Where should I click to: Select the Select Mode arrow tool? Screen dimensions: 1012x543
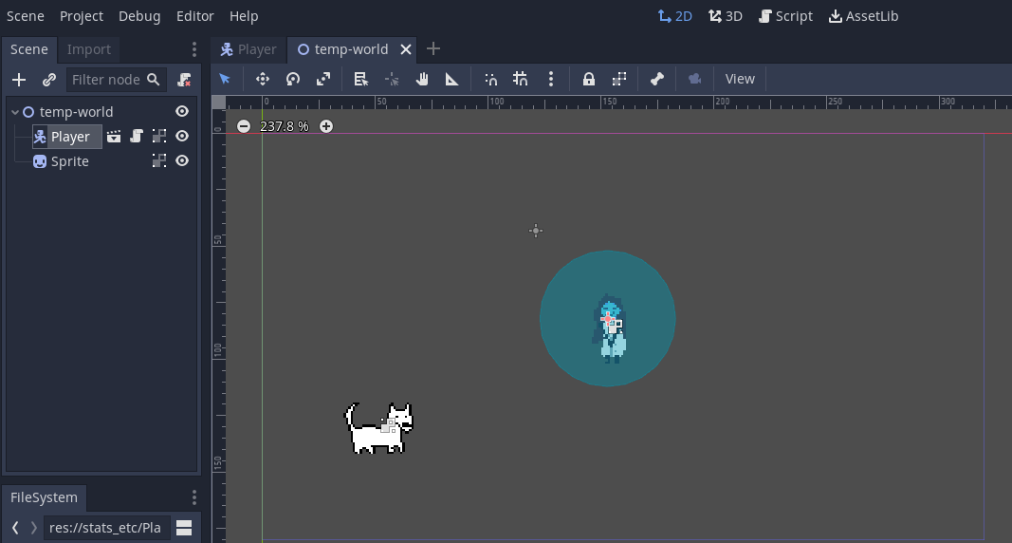tap(225, 79)
